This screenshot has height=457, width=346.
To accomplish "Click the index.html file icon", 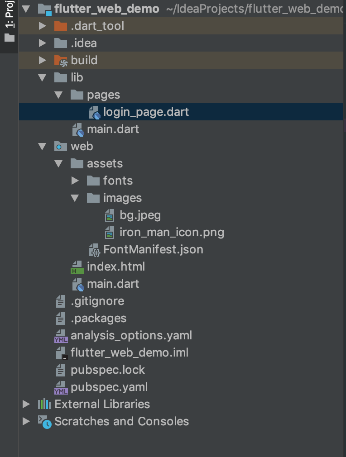I will (77, 267).
